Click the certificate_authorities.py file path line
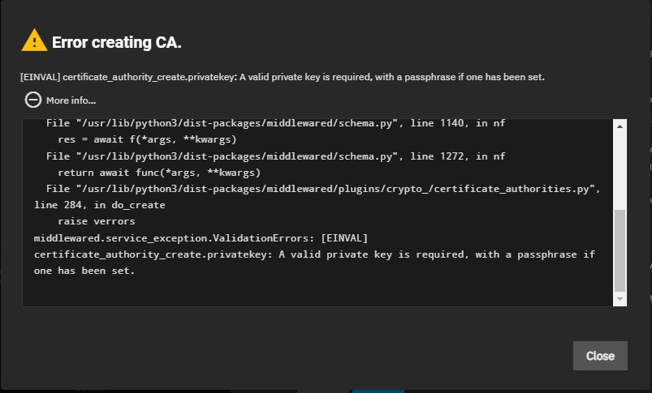This screenshot has height=393, width=652. [x=322, y=189]
